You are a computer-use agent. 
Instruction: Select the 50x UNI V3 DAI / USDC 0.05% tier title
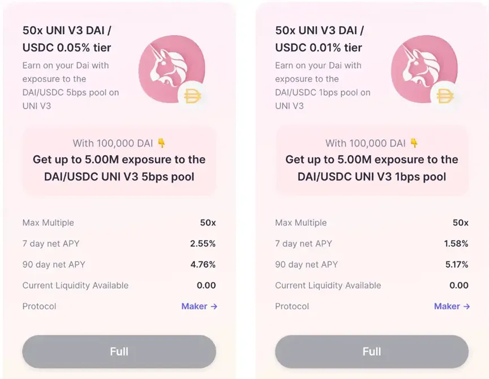(x=67, y=39)
